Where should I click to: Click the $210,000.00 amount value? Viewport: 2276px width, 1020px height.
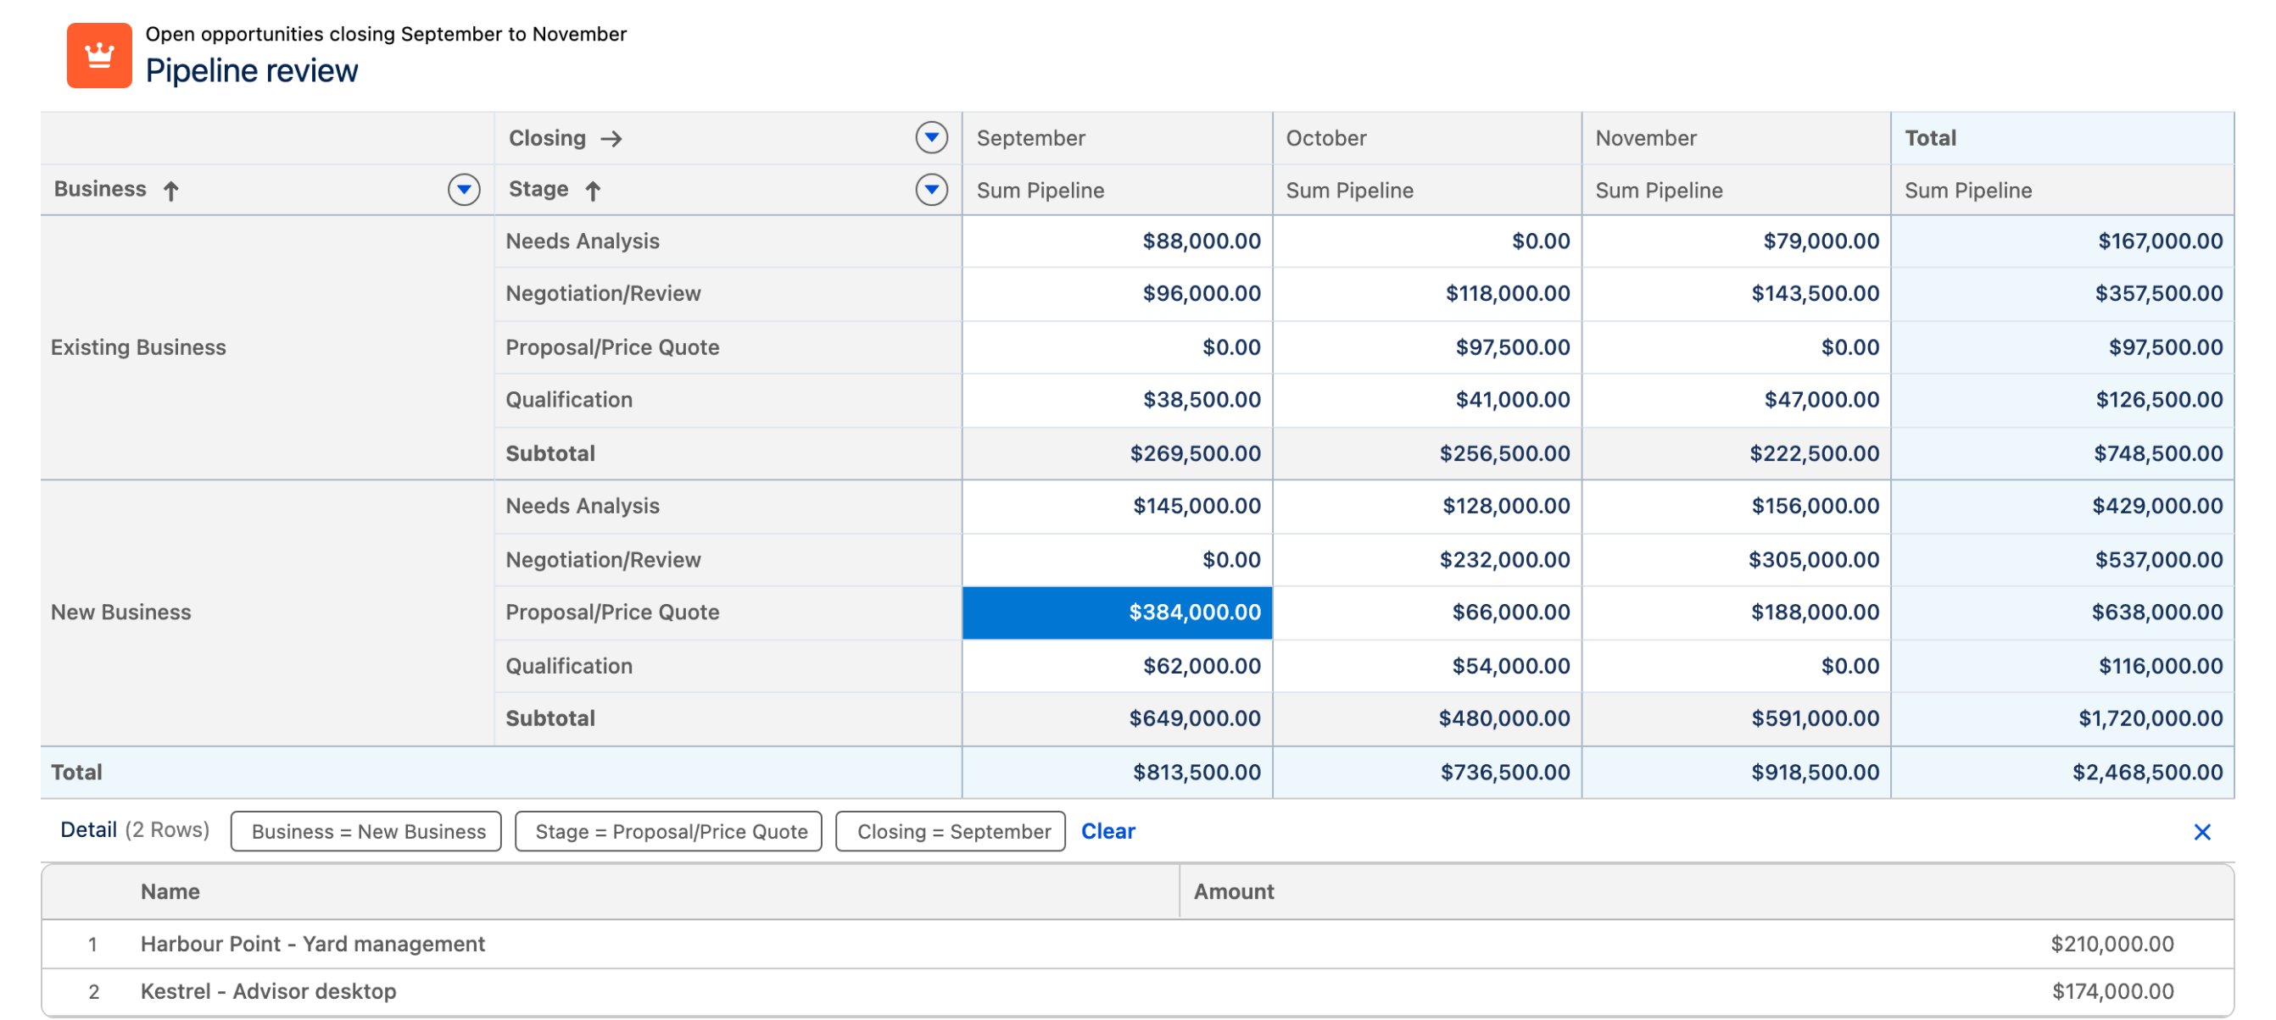click(x=2111, y=945)
